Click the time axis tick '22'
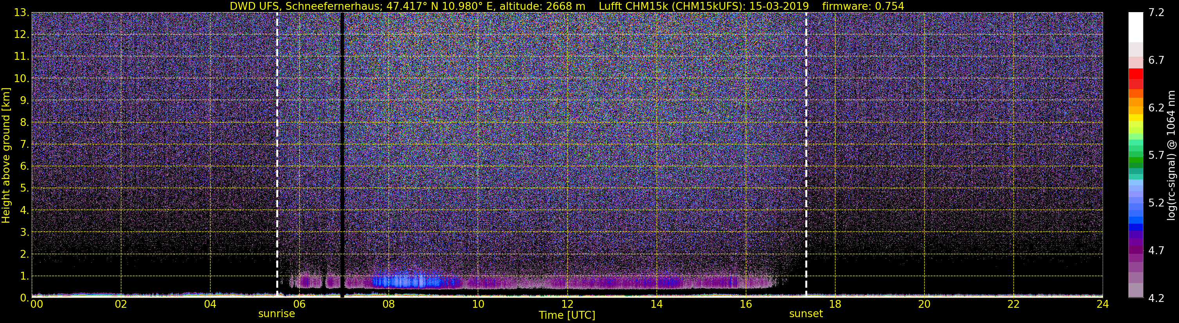Screen dimensions: 1179x323 [x=1013, y=304]
